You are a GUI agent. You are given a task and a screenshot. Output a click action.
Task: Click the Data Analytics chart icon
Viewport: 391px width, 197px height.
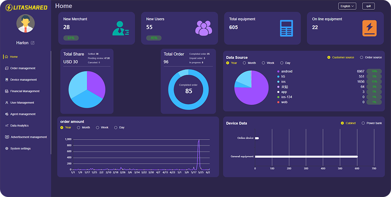coord(7,126)
